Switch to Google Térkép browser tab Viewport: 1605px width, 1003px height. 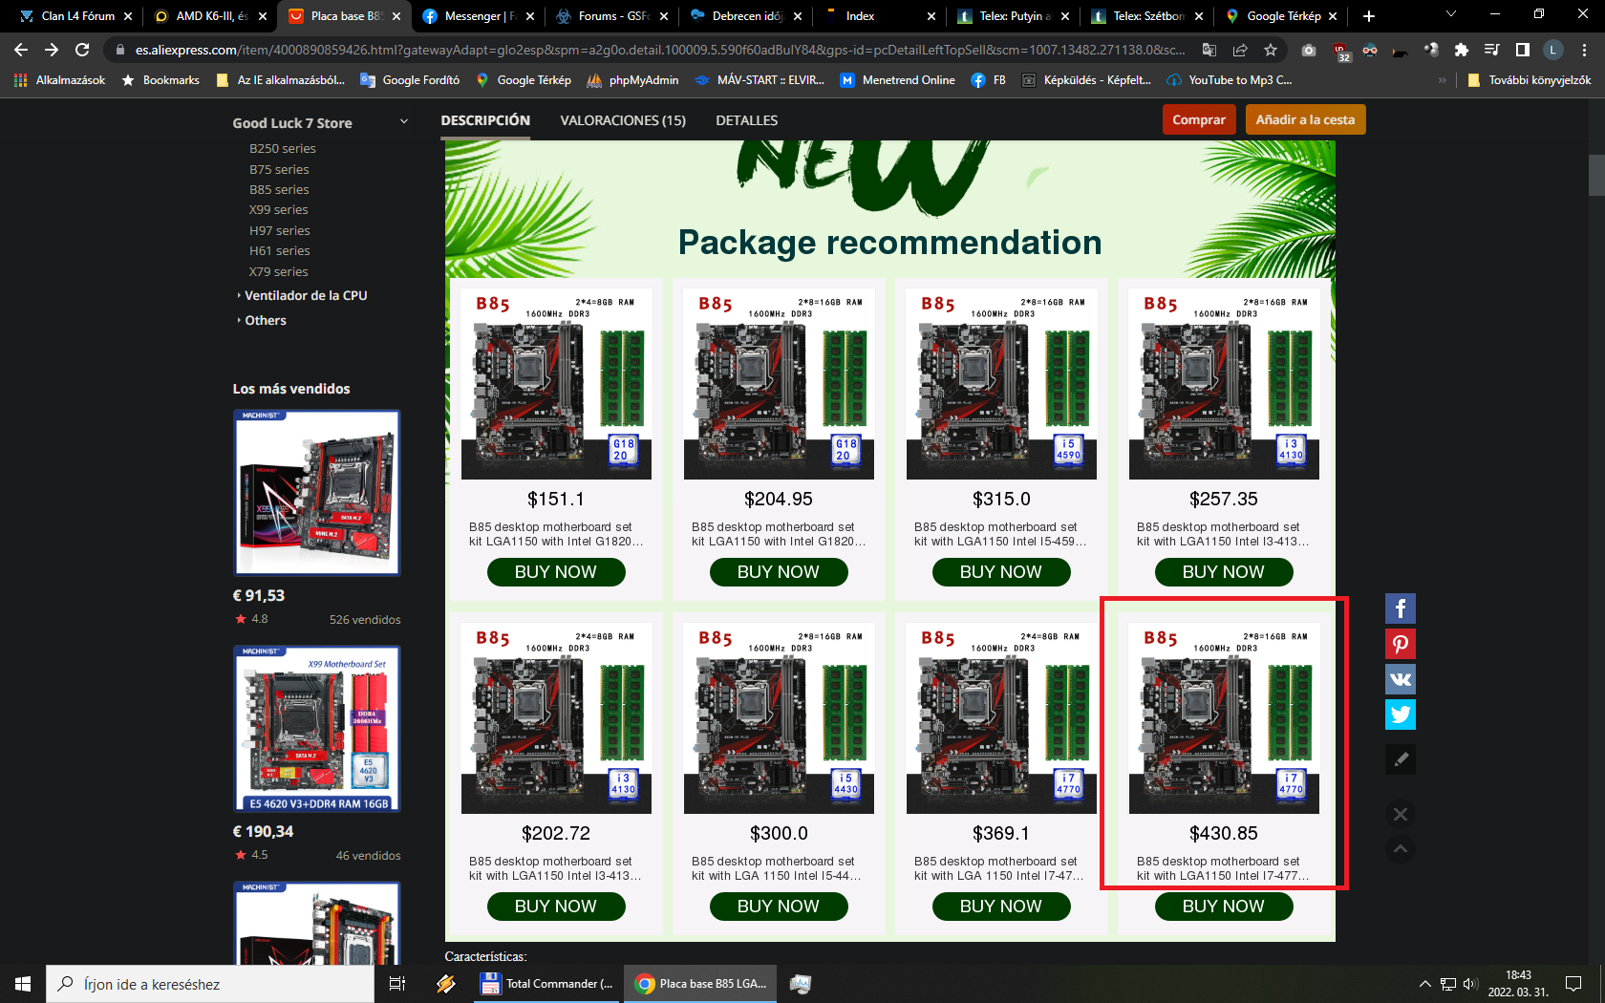1281,16
